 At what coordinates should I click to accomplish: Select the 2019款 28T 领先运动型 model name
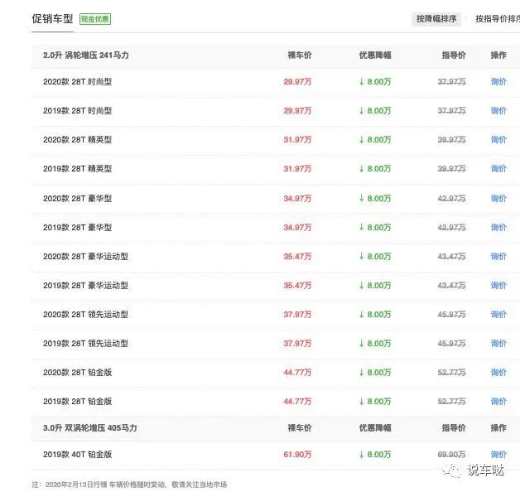coord(85,344)
